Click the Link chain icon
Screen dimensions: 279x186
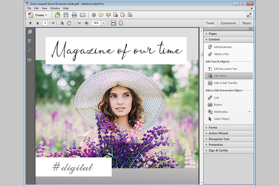pyautogui.click(x=210, y=98)
